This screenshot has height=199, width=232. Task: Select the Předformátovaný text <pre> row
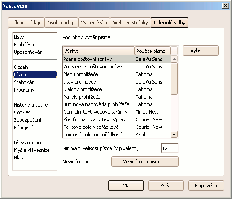point(117,119)
